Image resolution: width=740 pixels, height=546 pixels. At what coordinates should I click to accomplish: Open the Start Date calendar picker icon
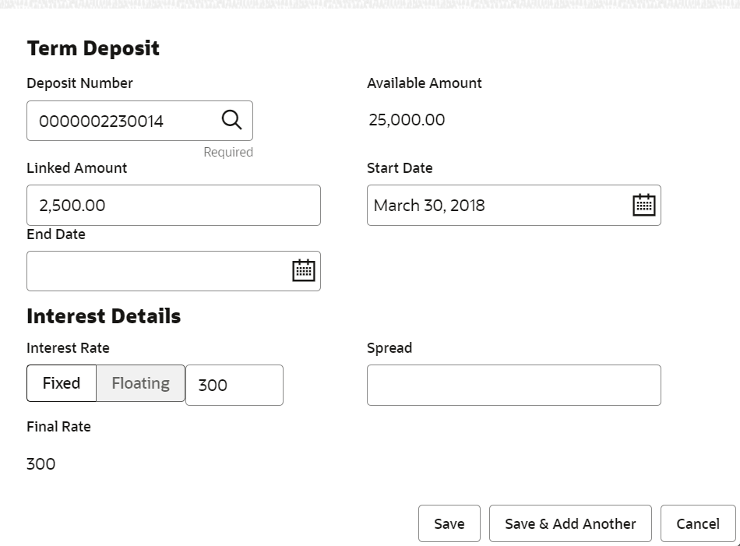tap(643, 205)
